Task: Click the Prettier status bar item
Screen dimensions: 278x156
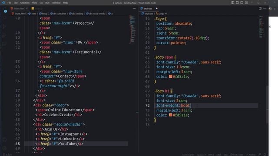Action: point(251,155)
